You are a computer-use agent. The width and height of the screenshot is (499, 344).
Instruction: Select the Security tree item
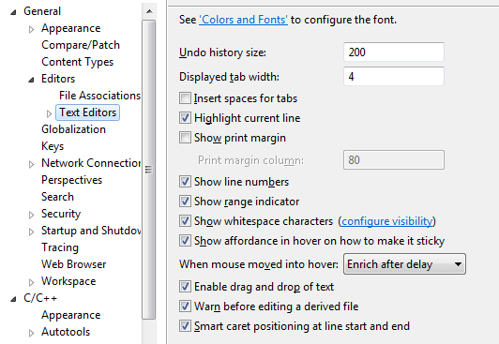tap(61, 214)
